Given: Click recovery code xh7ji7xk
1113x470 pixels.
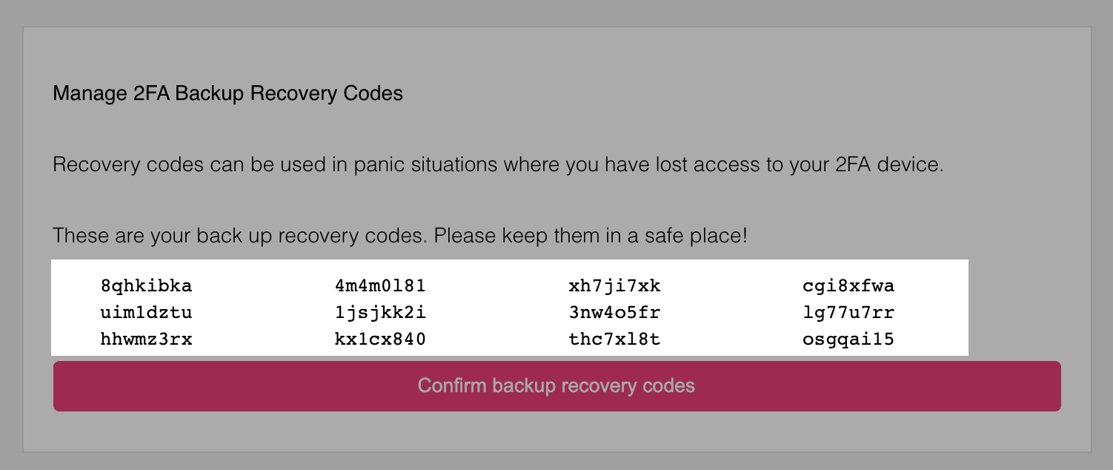Looking at the screenshot, I should (x=614, y=285).
